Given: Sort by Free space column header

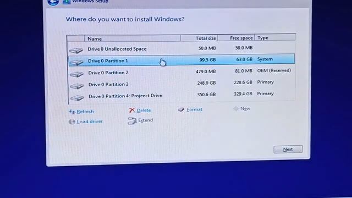Looking at the screenshot, I should pos(236,38).
